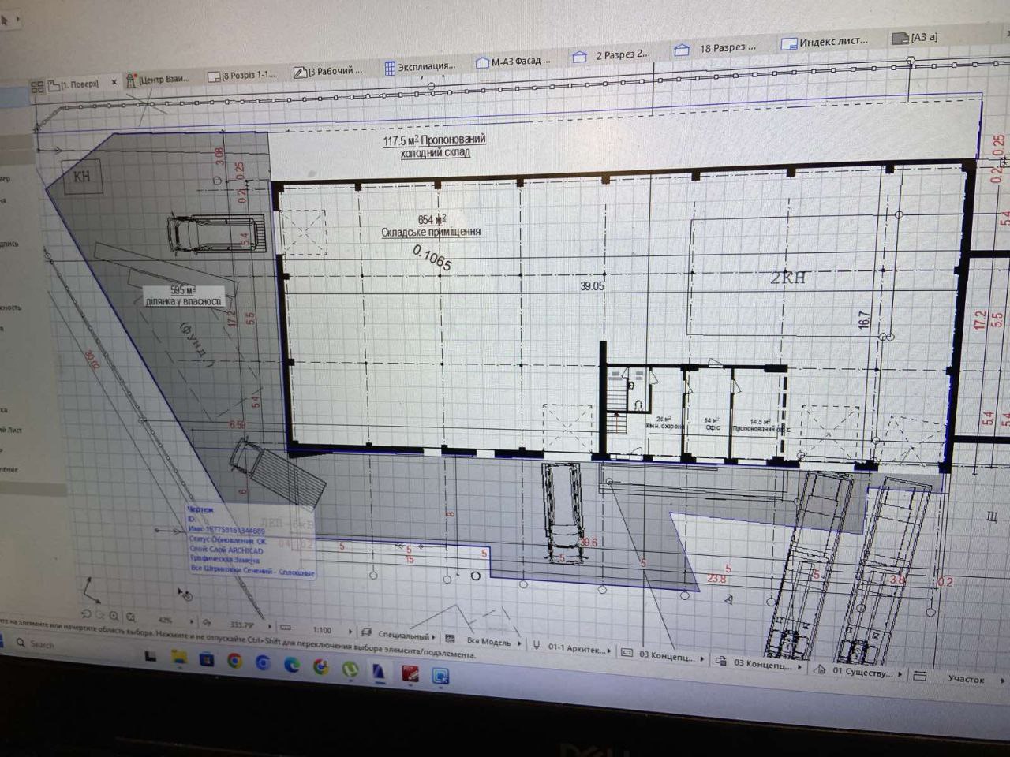Open Microsoft Edge from the taskbar
The width and height of the screenshot is (1010, 757).
[x=291, y=665]
